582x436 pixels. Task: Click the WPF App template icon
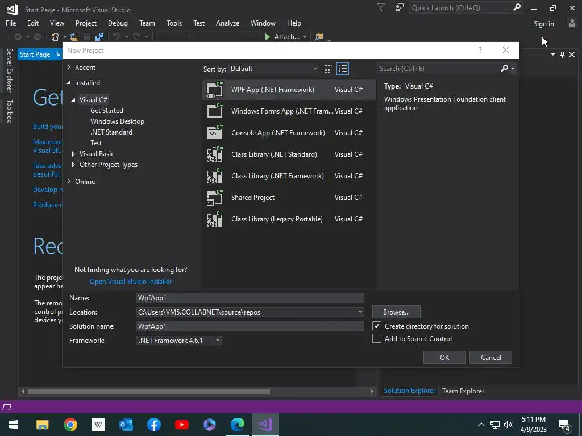click(x=214, y=89)
